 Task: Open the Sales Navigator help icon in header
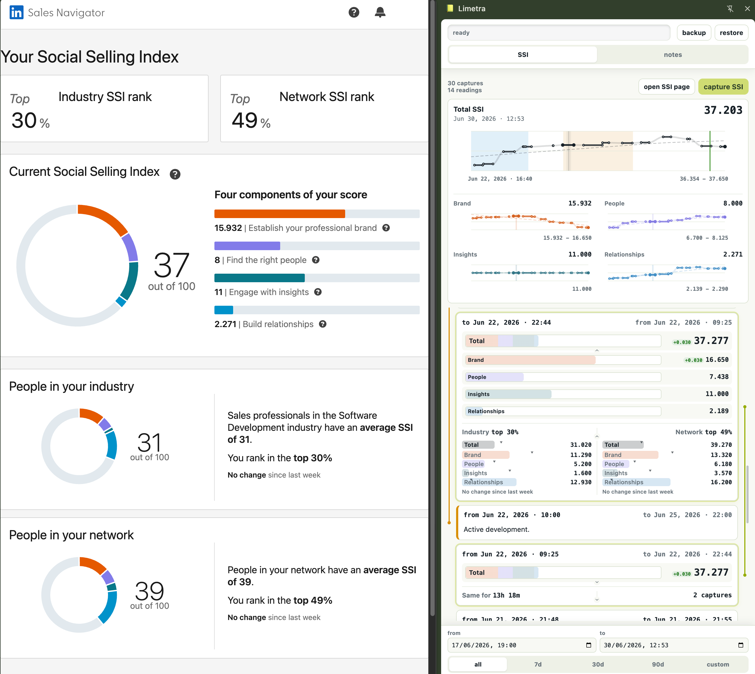(354, 13)
